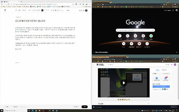The height and width of the screenshot is (112, 179).
Task: Click the Tistory logo in the editor header
Action: click(5, 10)
